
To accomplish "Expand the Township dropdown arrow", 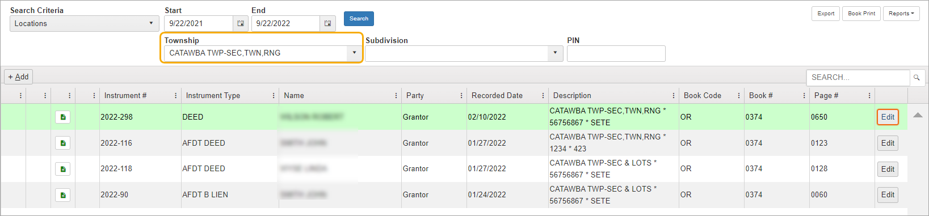I will point(354,53).
